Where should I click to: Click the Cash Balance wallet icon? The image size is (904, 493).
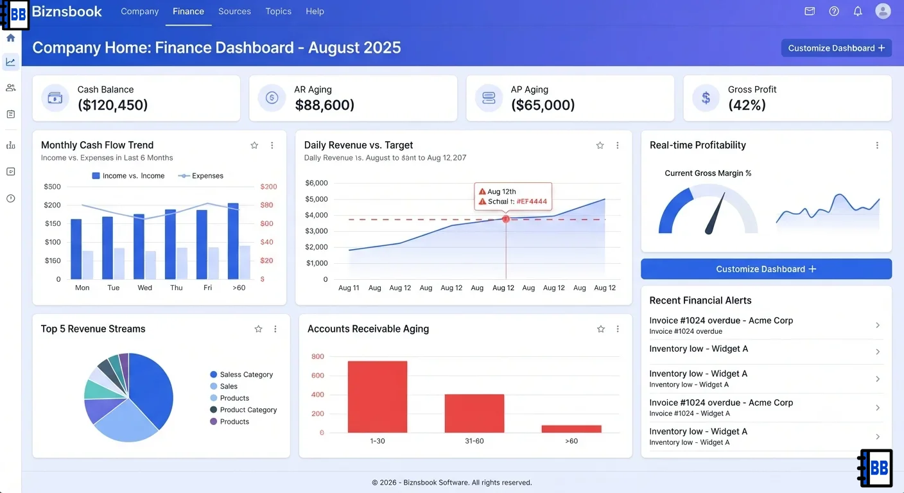(x=55, y=98)
